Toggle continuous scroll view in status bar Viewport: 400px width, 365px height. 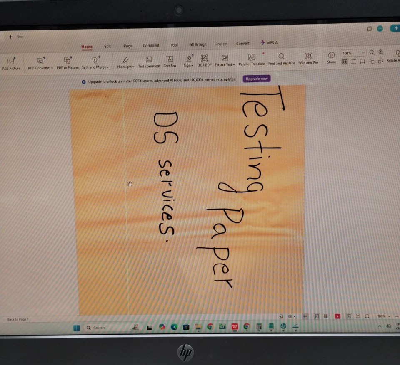305,316
